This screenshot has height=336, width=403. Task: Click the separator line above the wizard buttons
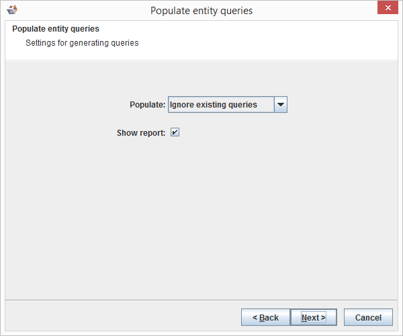tap(201, 300)
